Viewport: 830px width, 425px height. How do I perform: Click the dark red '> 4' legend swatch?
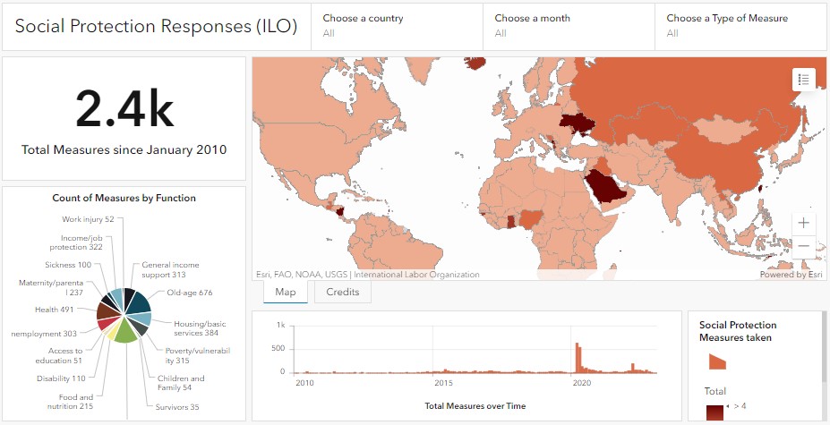click(x=714, y=412)
